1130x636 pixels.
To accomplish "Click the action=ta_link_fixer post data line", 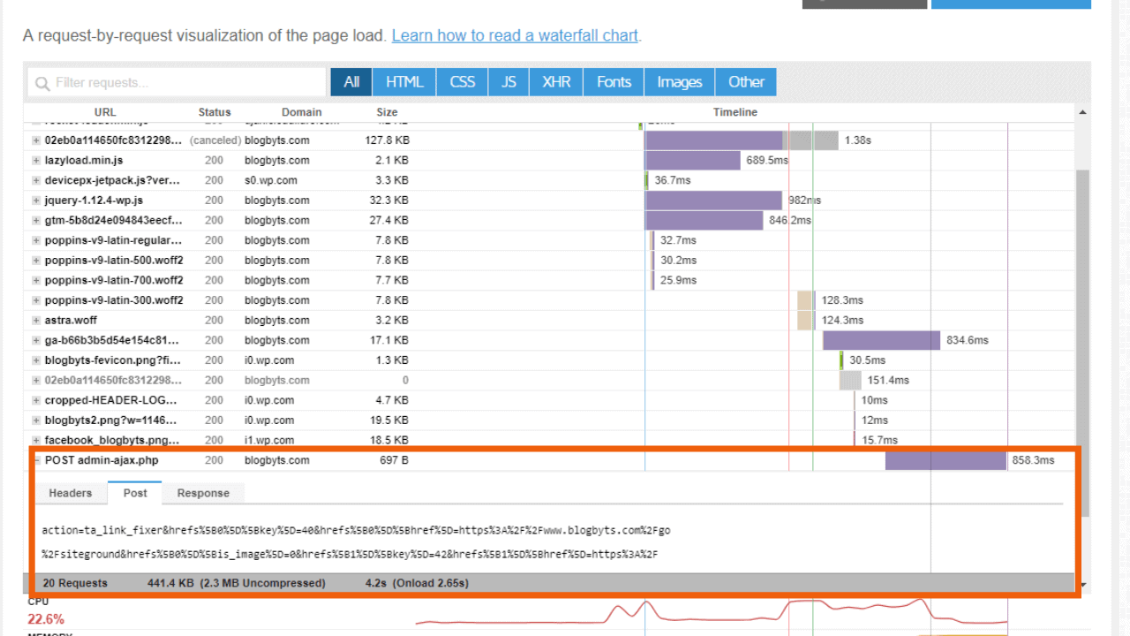I will point(356,531).
